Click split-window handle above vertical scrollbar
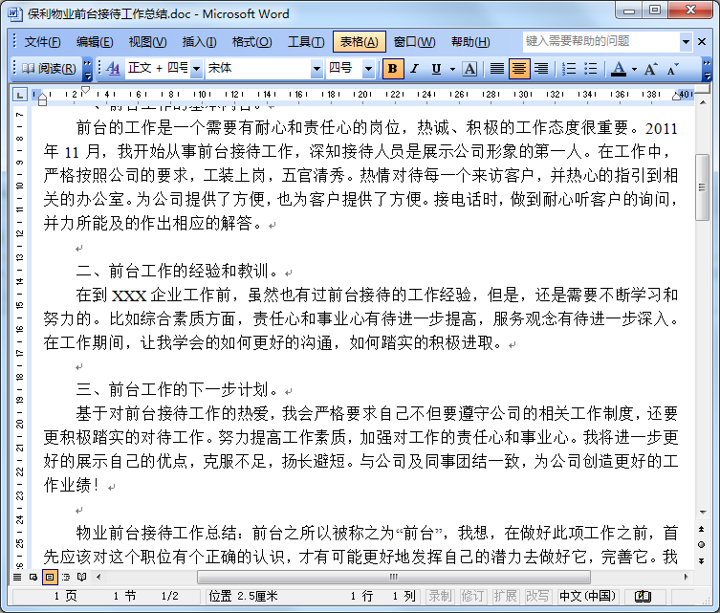This screenshot has height=613, width=720. pyautogui.click(x=703, y=89)
